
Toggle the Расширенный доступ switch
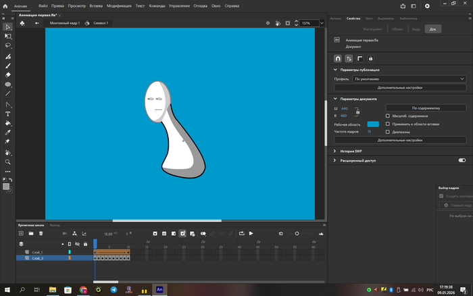click(462, 161)
